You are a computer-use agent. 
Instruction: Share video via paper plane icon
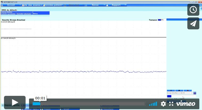point(193,23)
